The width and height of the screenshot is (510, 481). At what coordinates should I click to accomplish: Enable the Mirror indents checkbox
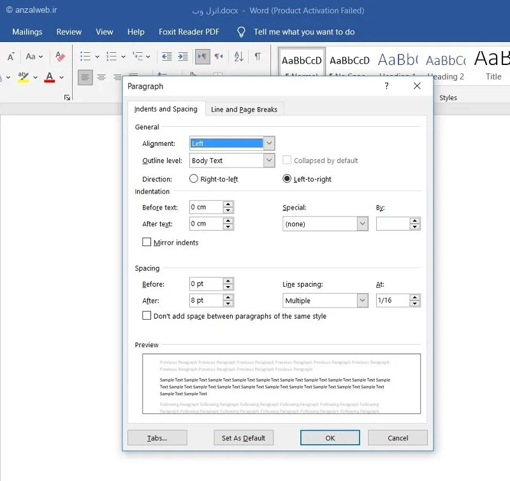pyautogui.click(x=147, y=243)
